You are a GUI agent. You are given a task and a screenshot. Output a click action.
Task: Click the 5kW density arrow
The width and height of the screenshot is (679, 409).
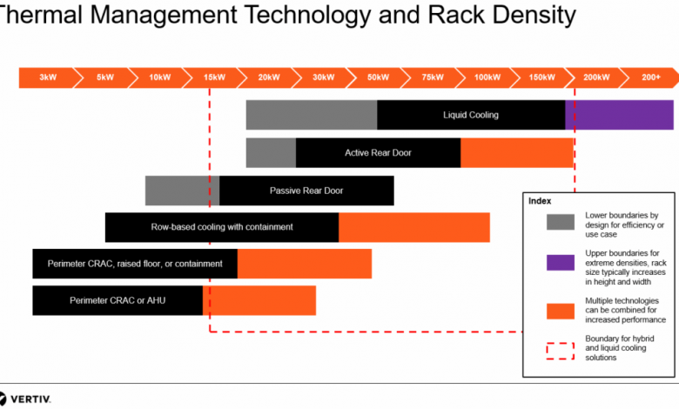(x=105, y=78)
